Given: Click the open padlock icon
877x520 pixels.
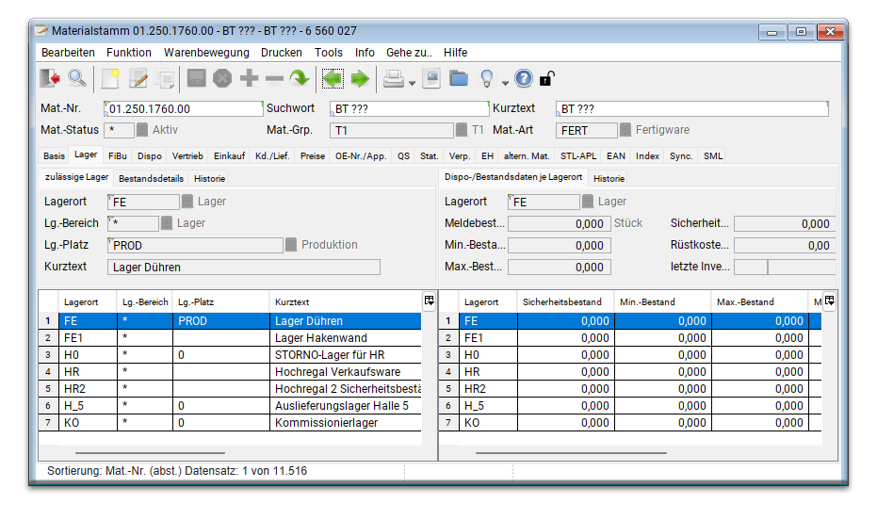Looking at the screenshot, I should click(547, 79).
